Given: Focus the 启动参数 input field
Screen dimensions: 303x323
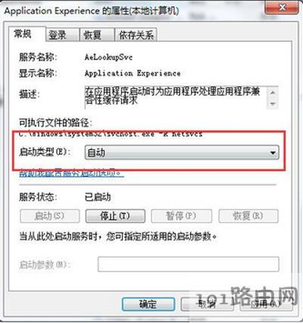Looking at the screenshot, I should coord(189,265).
